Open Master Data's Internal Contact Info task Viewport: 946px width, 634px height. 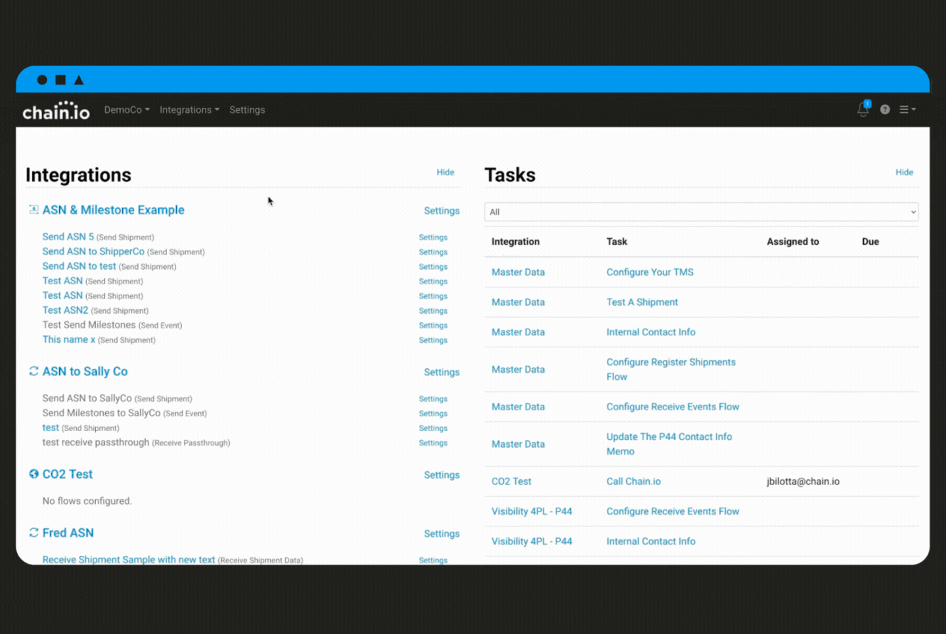click(x=650, y=333)
